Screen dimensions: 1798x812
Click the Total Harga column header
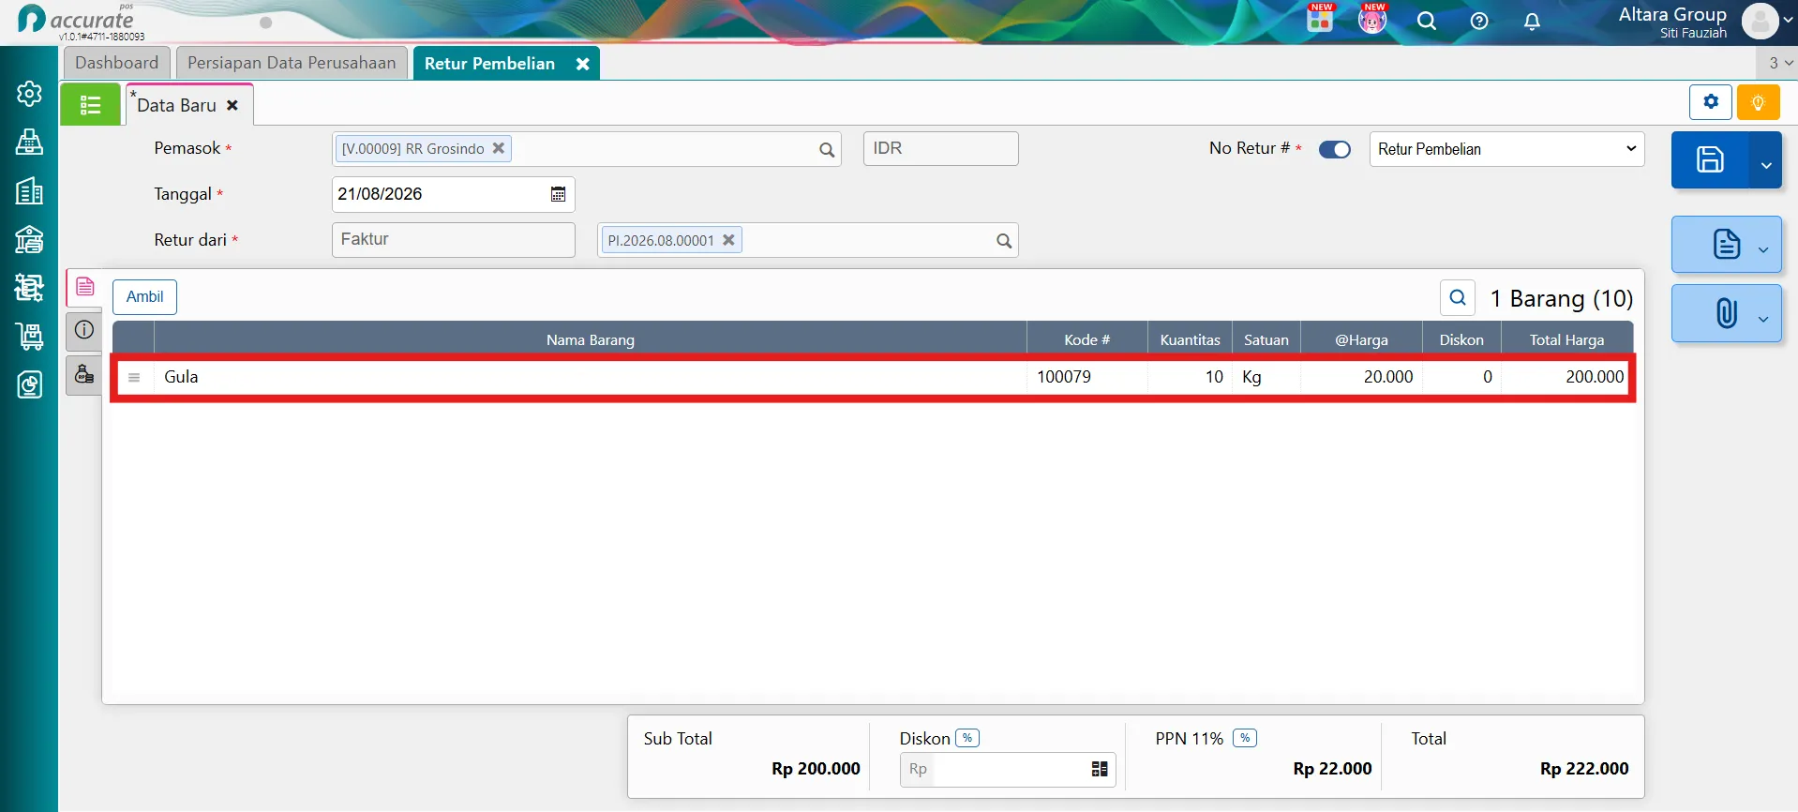click(x=1566, y=339)
